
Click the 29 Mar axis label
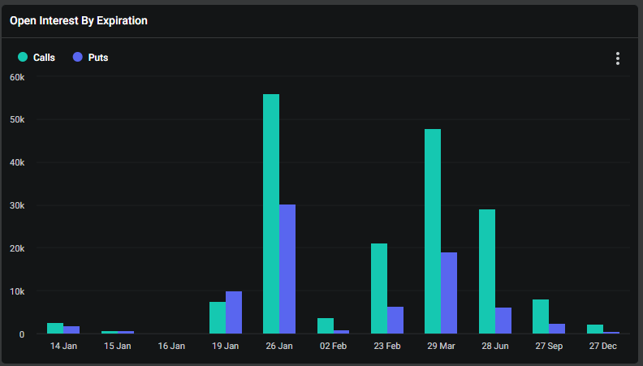coord(441,346)
